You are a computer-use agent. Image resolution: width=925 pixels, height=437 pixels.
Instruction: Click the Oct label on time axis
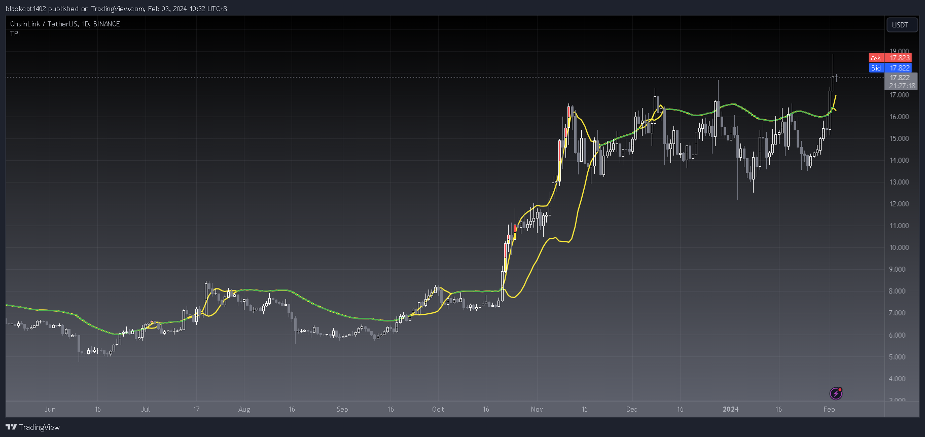pyautogui.click(x=438, y=409)
